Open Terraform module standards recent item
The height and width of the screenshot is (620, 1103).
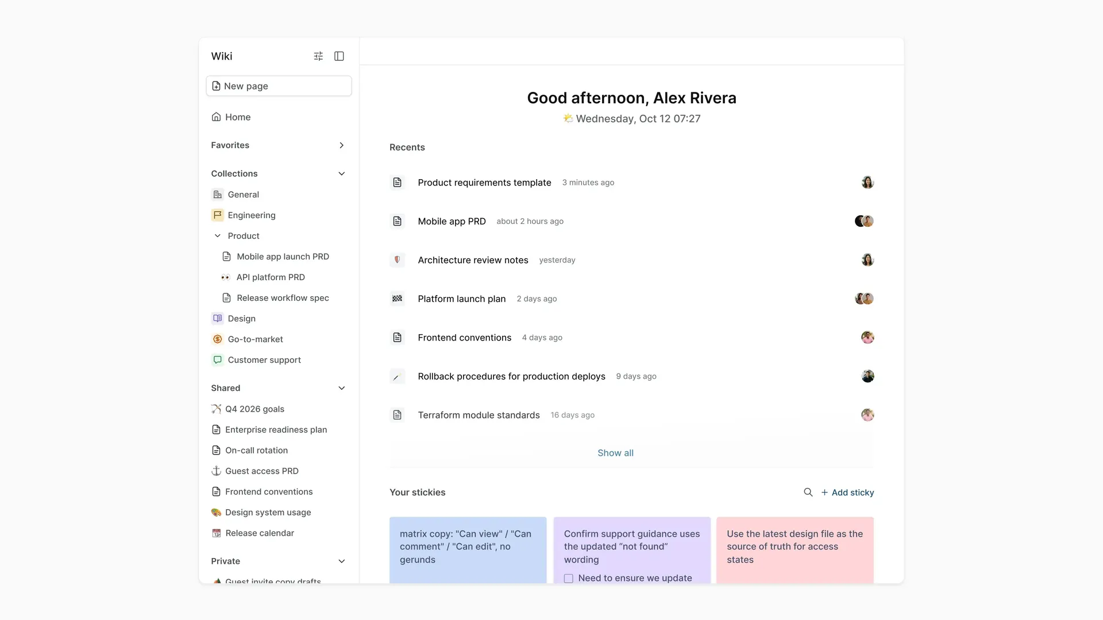(x=631, y=415)
